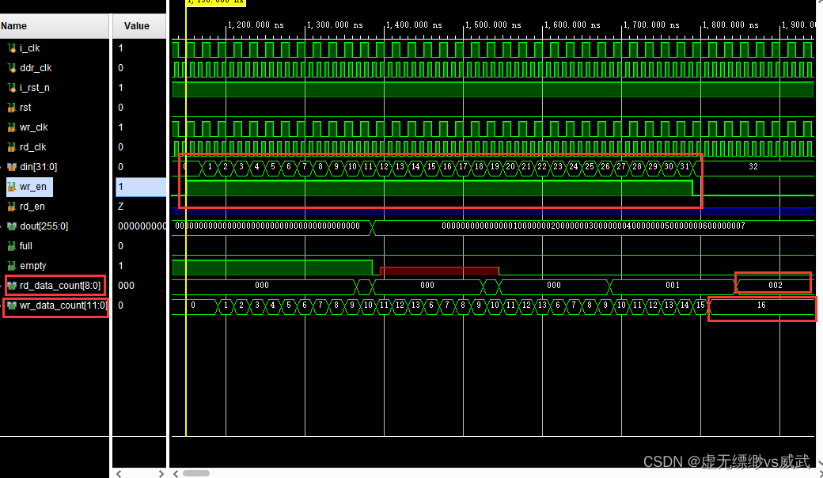Screen dimensions: 823x478
Task: Click the empty signal icon
Action: click(12, 266)
